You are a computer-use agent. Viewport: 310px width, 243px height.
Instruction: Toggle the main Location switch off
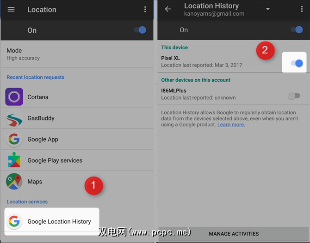pos(140,30)
